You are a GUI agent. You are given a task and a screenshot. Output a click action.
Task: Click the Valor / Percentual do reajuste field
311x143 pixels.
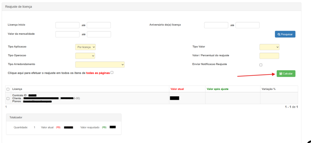click(269, 56)
